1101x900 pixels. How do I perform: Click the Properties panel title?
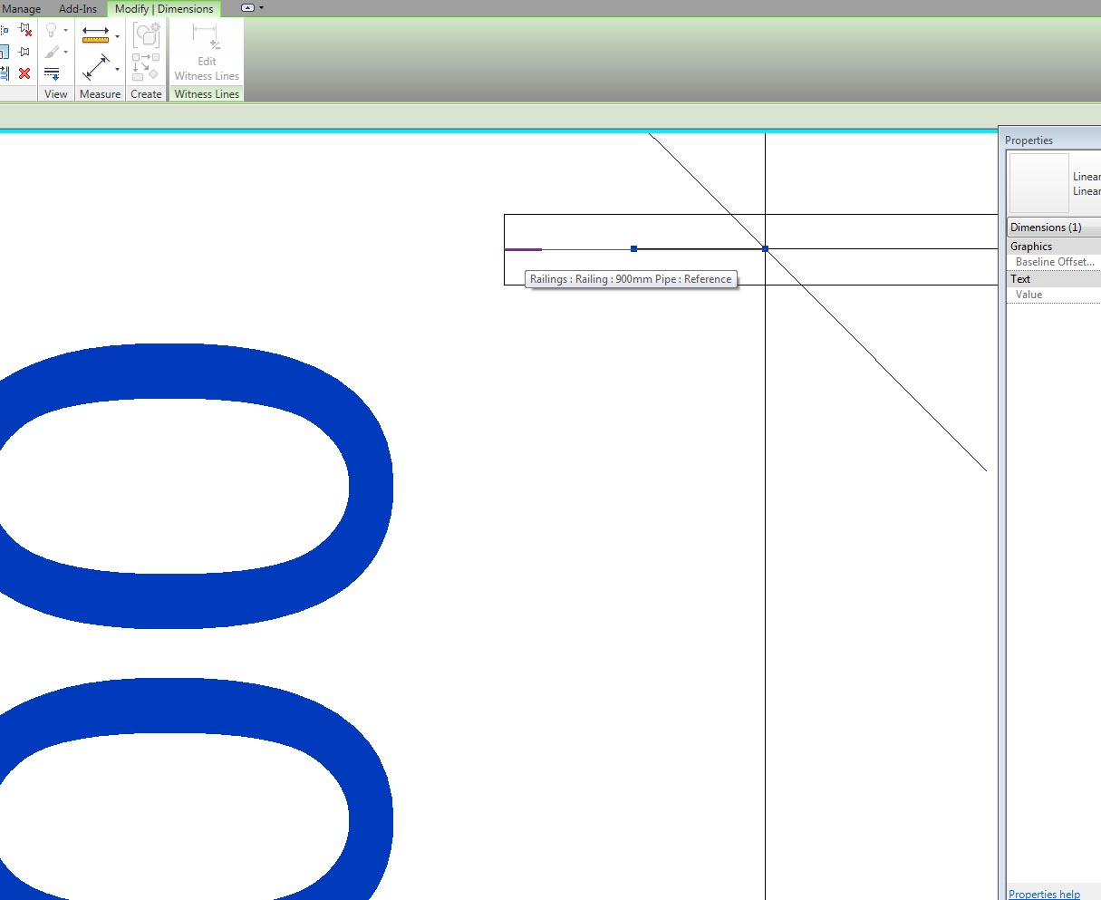[1029, 140]
